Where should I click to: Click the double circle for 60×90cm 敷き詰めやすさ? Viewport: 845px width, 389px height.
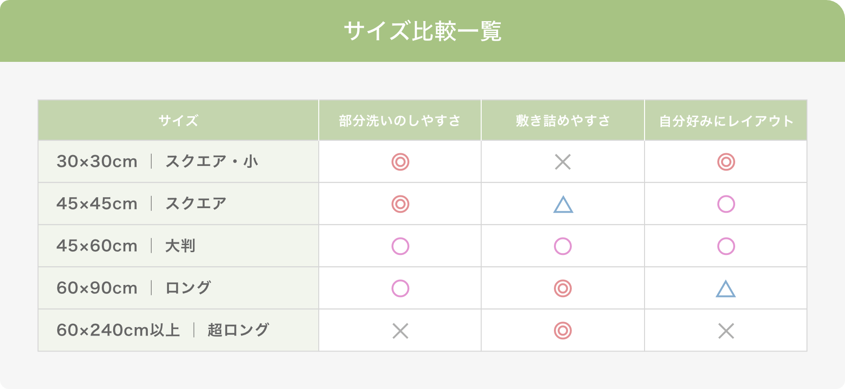[563, 288]
